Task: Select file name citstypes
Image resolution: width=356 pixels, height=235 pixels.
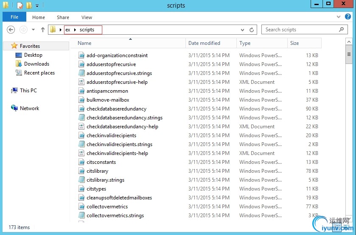Action: coord(96,189)
